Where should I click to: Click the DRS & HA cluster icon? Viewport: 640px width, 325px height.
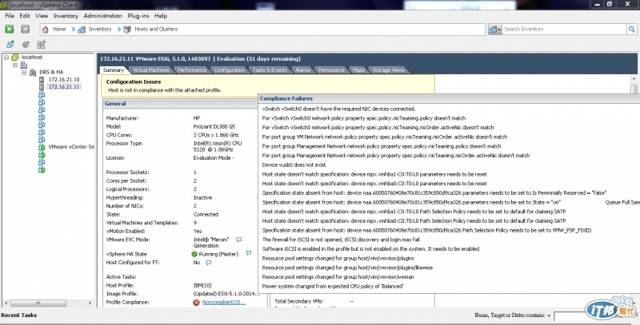(x=33, y=72)
